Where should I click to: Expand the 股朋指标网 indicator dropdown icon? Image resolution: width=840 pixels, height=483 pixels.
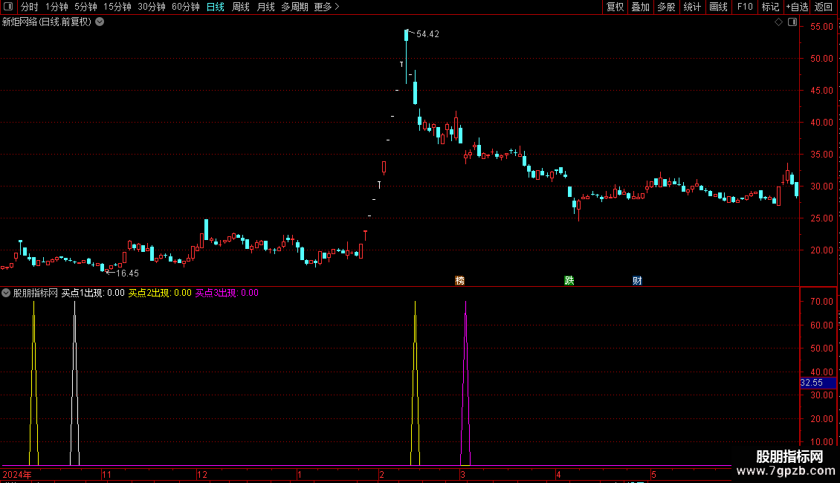coord(6,293)
